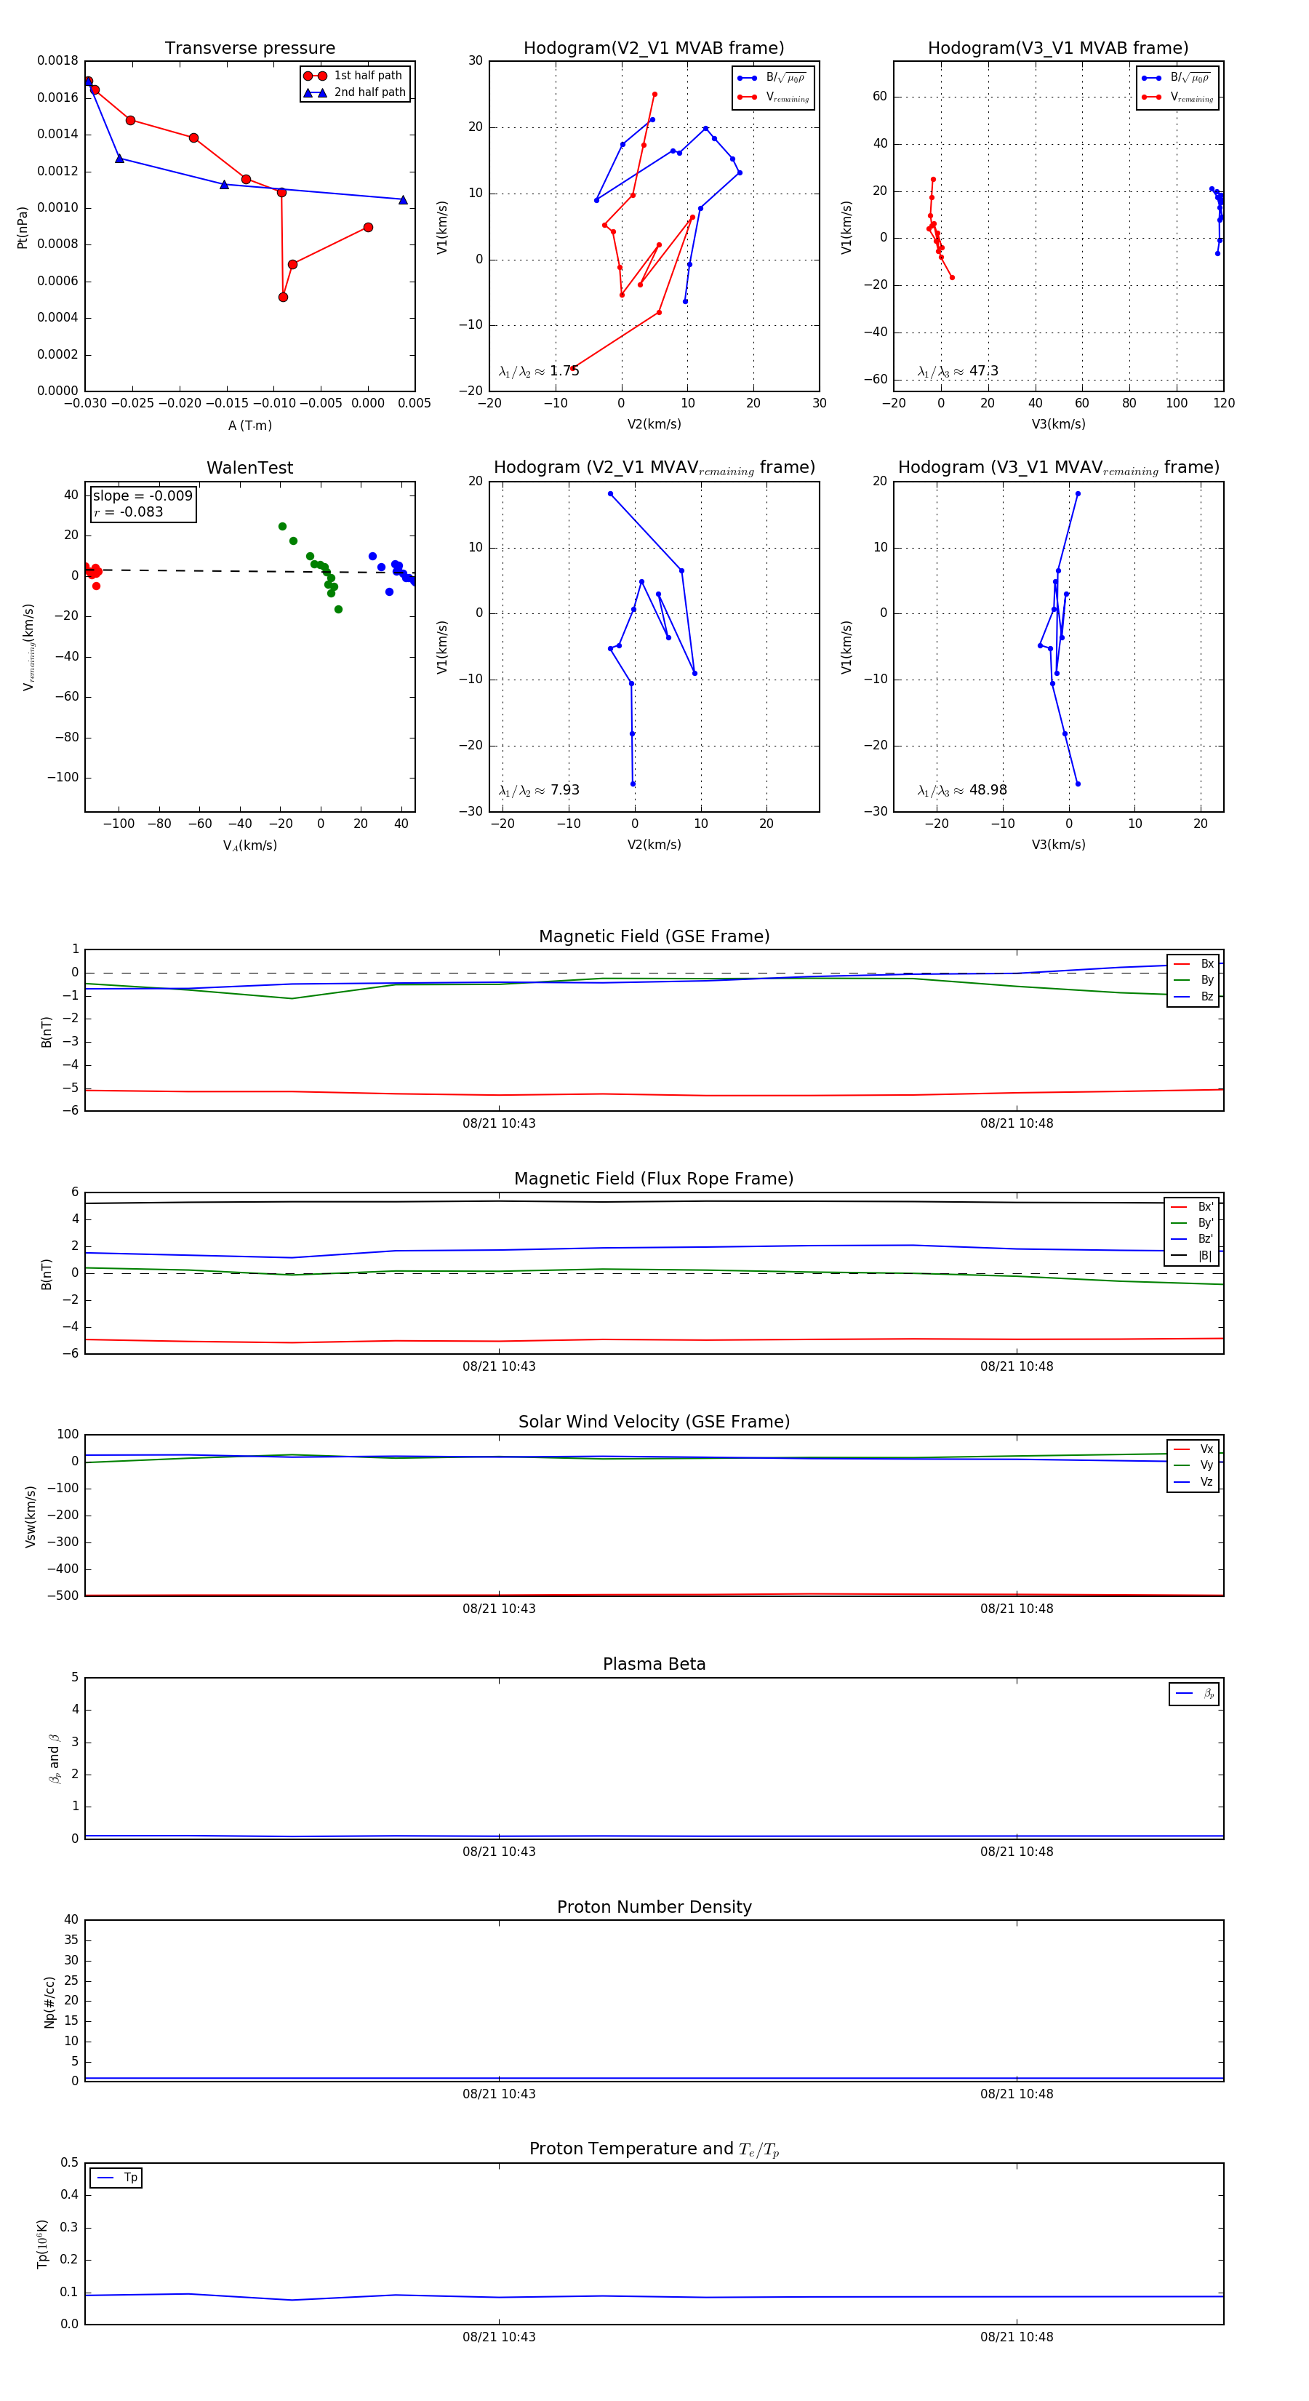Click the 'Hodogram(V3_V1 MVAB frame)' title
This screenshot has width=1309, height=2401.
point(1058,49)
